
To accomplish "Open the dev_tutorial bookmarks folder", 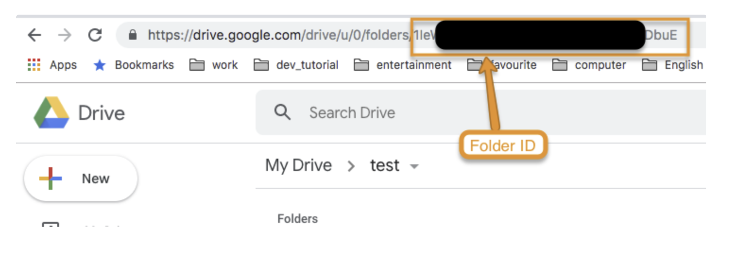I will point(296,65).
